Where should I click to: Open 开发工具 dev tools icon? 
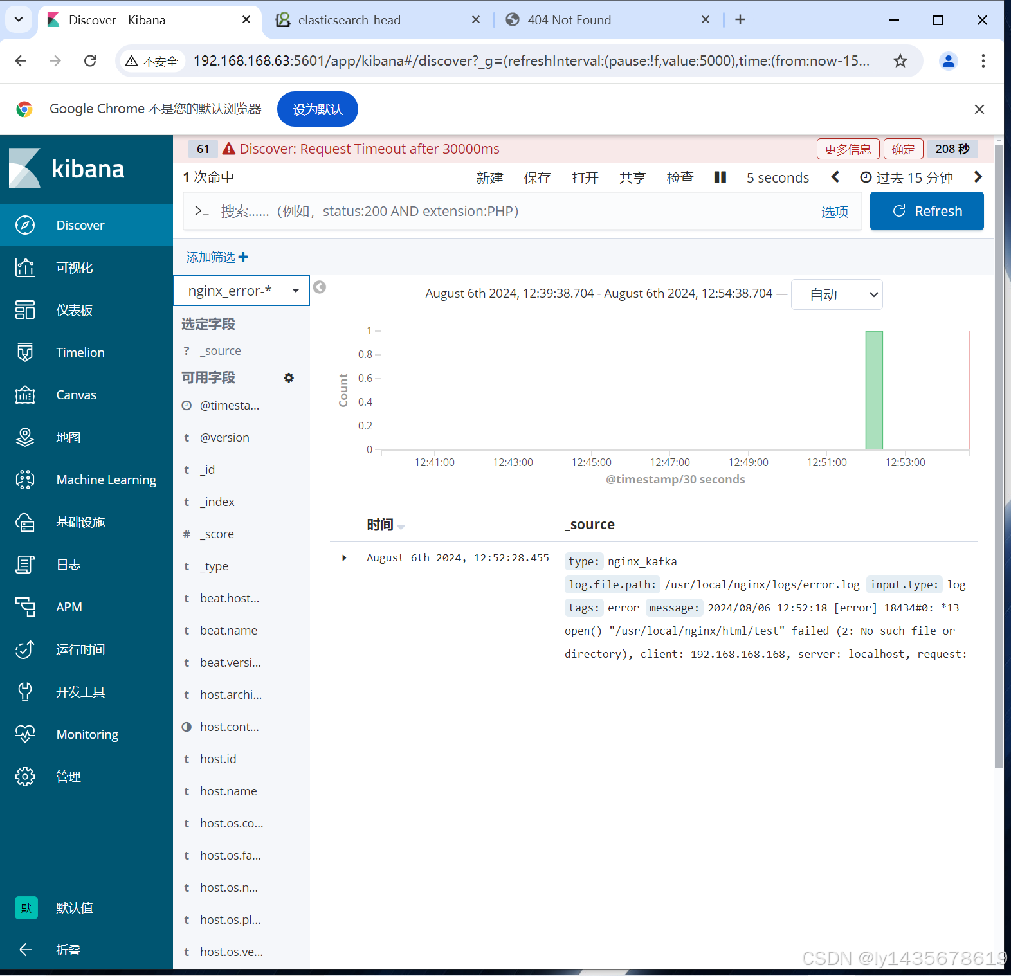coord(25,692)
